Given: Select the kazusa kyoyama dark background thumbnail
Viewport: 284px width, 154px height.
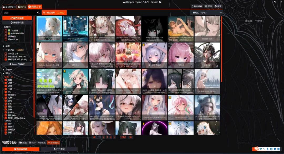Looking at the screenshot, I should (155, 29).
